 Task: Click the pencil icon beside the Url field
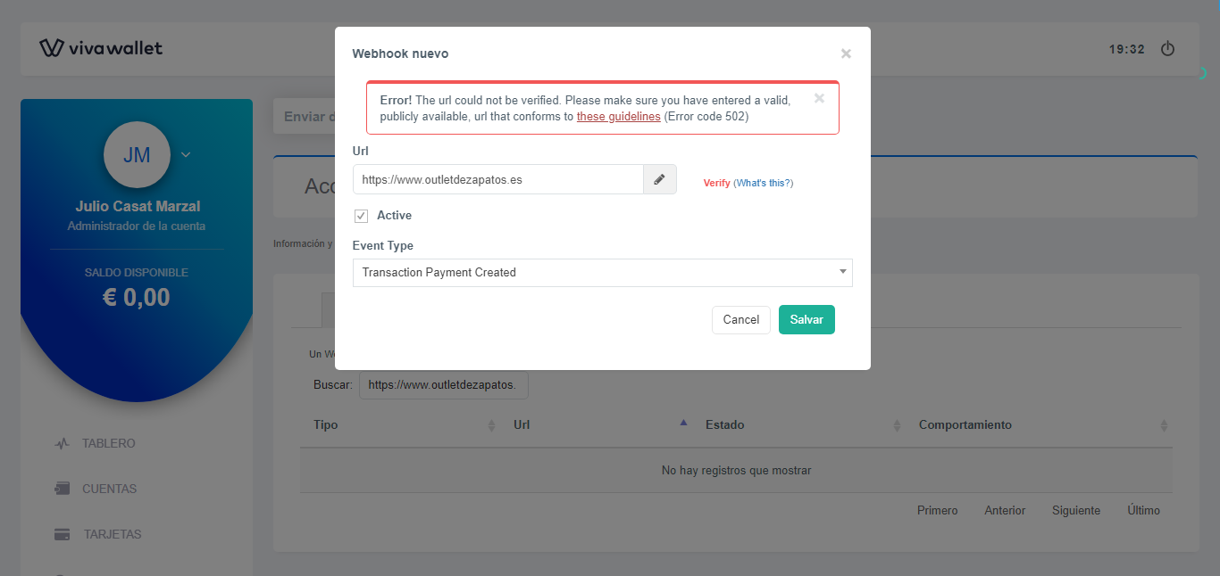point(659,179)
